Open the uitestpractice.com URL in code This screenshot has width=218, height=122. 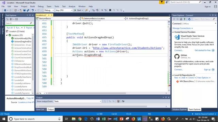127,48
